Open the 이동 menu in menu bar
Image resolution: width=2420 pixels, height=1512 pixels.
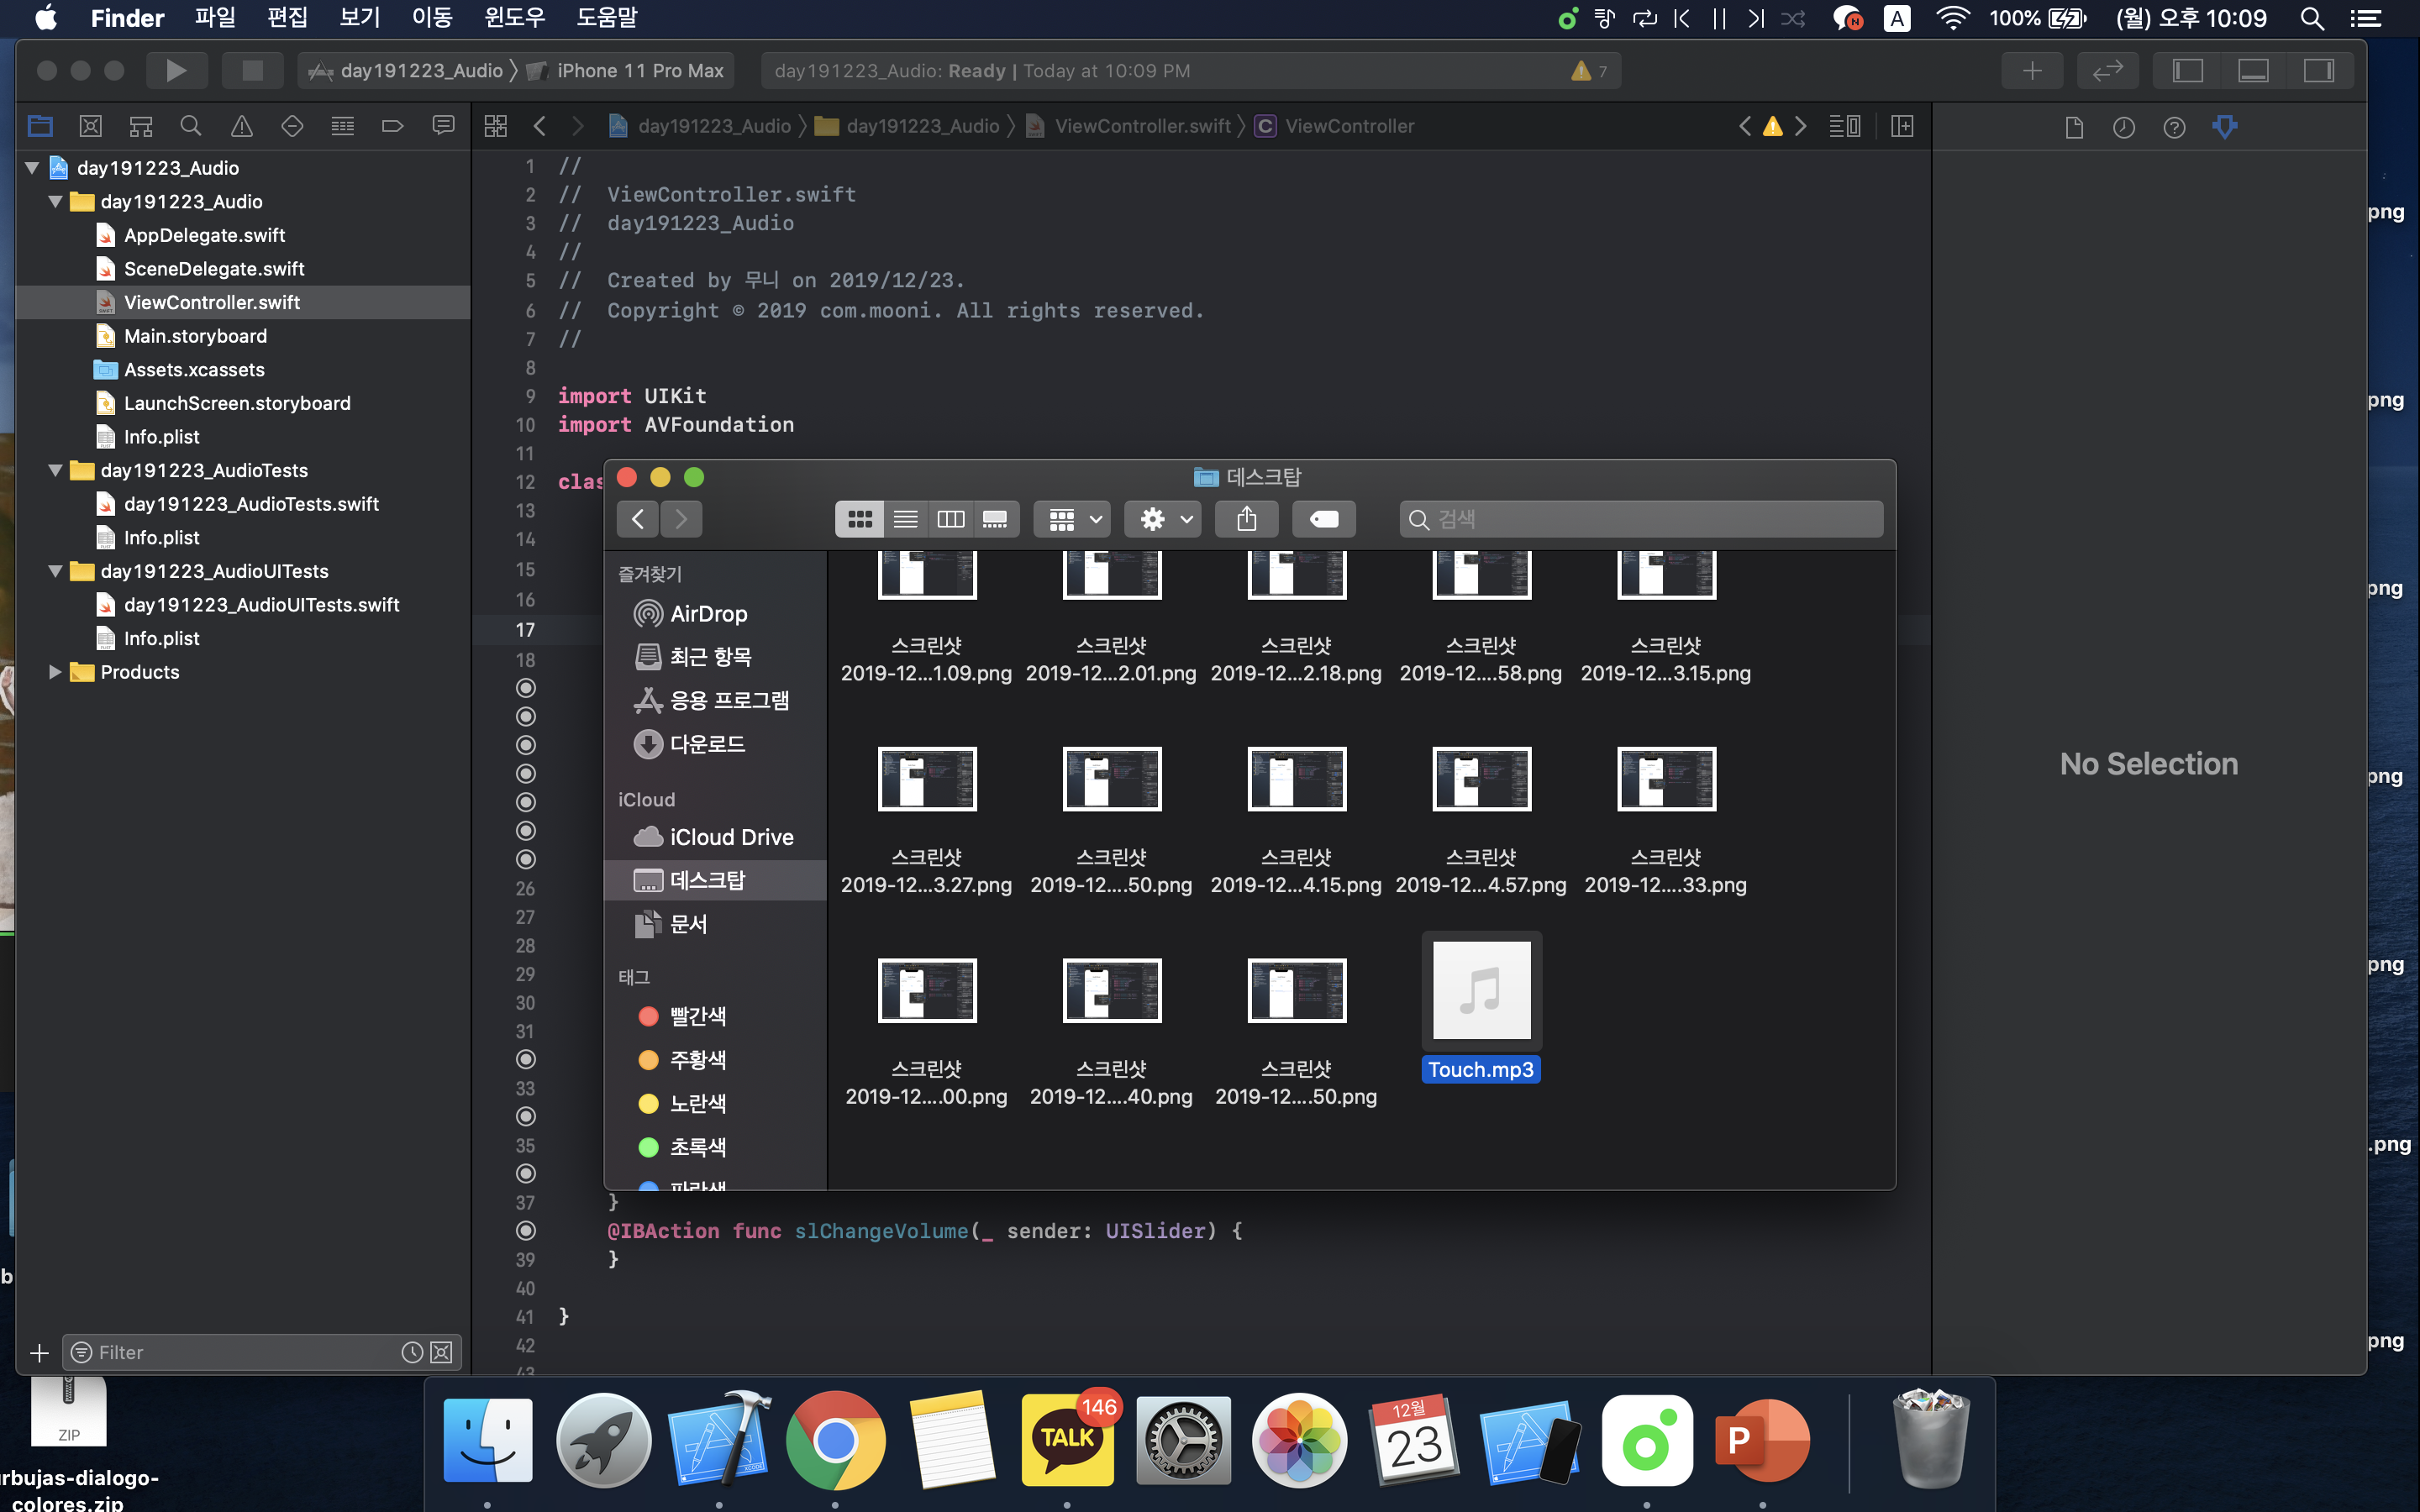[432, 17]
